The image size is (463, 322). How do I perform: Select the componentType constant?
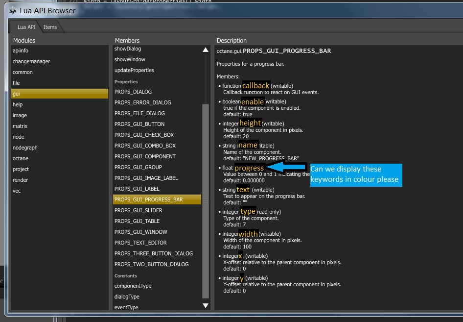click(x=157, y=286)
